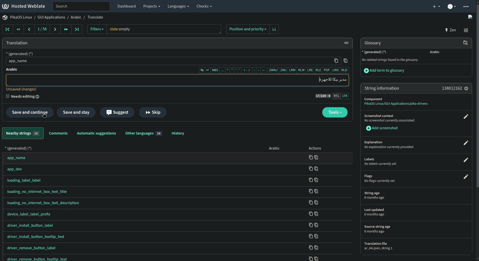Open glossary search icon in Glossary panel

click(465, 43)
